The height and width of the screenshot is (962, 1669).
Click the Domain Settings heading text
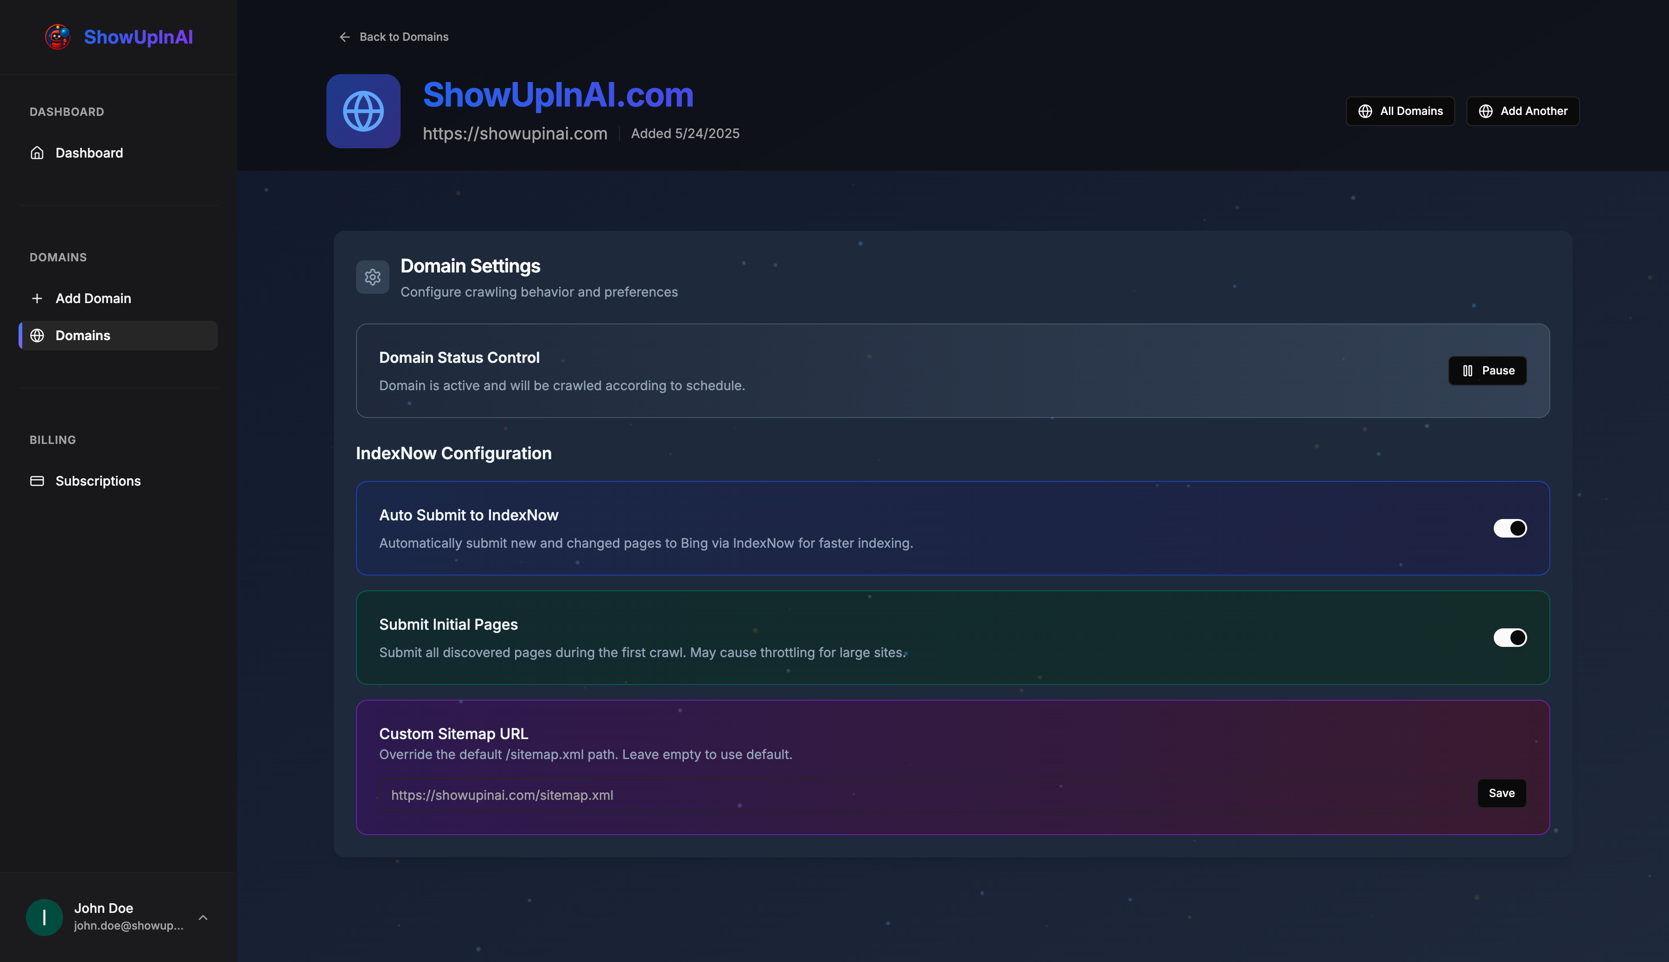pos(470,266)
